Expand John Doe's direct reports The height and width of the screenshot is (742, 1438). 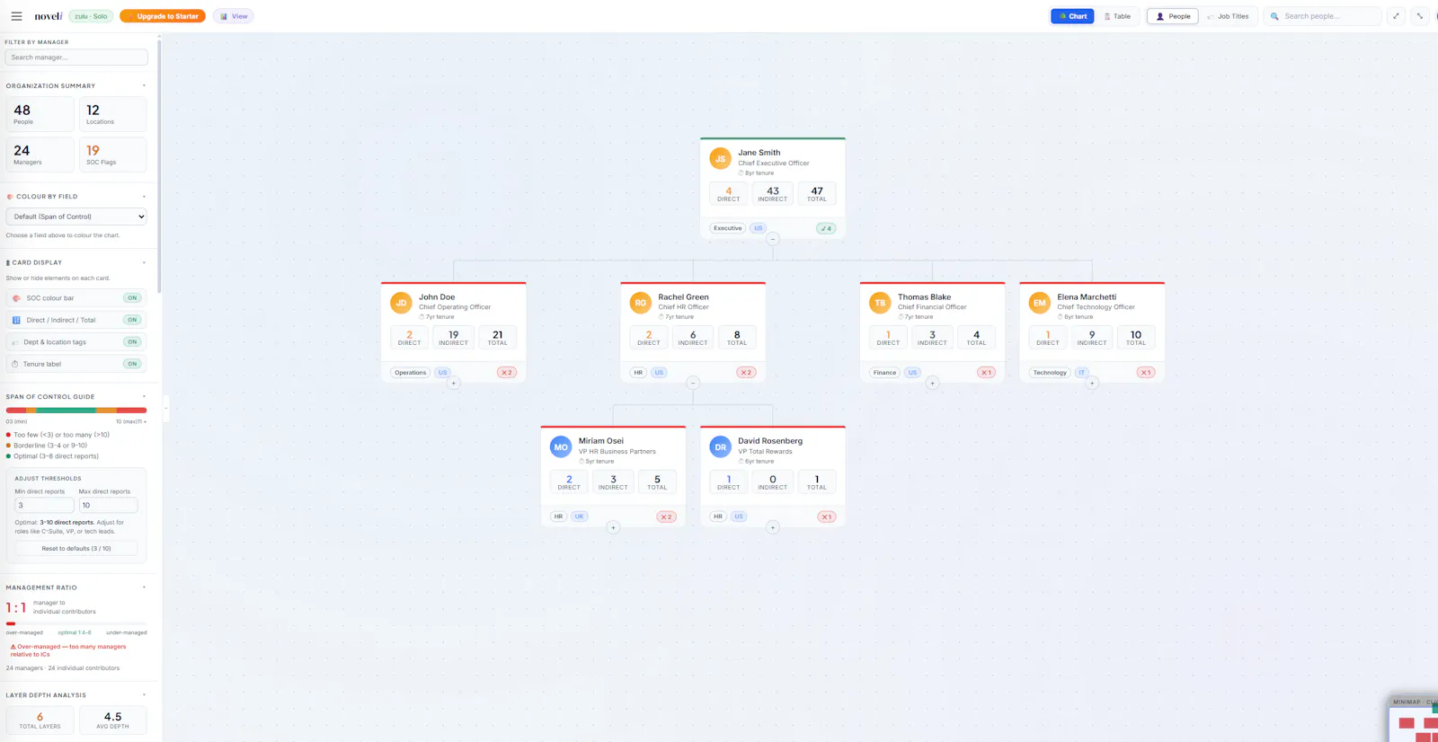(x=454, y=384)
